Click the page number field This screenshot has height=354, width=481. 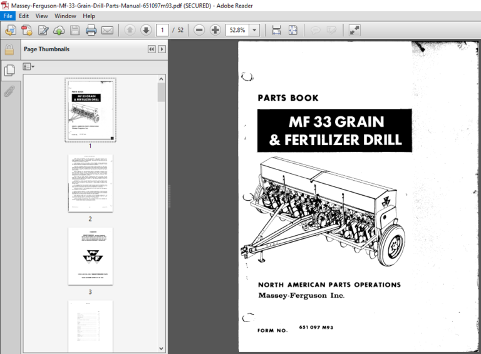[x=162, y=30]
